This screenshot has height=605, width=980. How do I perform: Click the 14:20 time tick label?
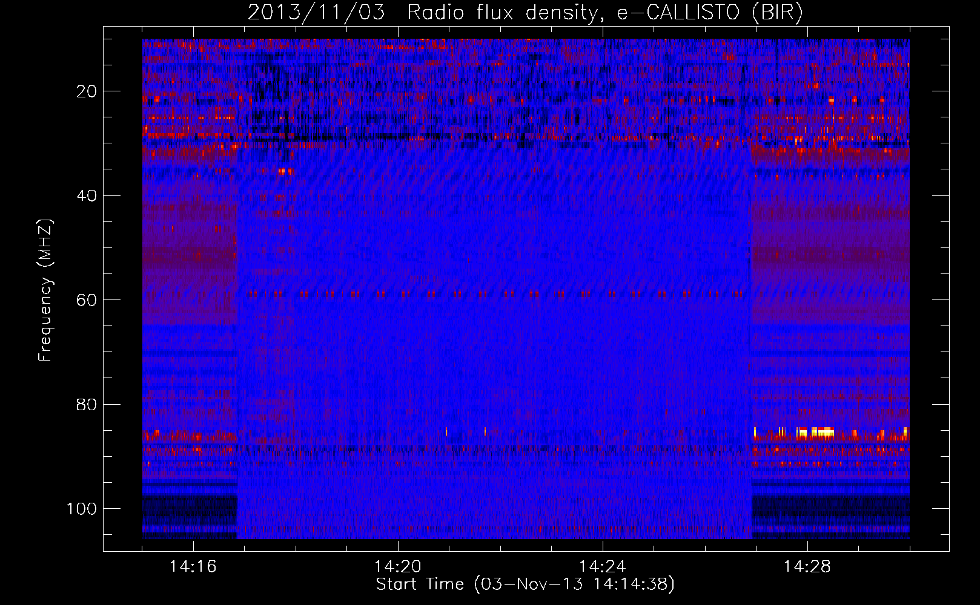coord(398,567)
